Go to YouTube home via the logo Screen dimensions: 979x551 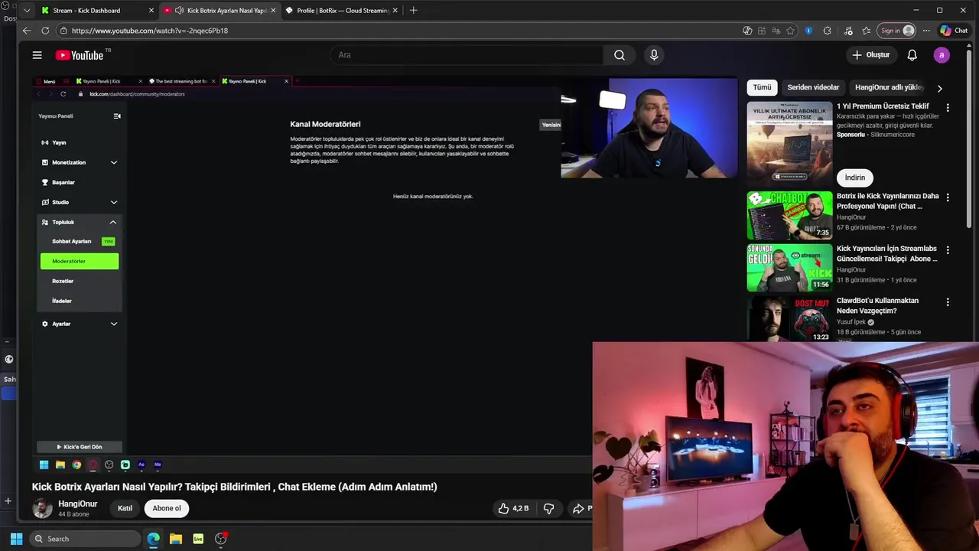(x=80, y=55)
